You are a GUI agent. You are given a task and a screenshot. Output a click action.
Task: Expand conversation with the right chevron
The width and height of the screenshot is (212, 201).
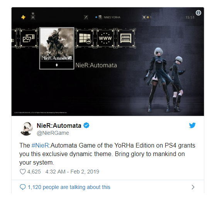193,187
